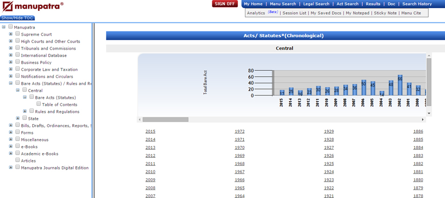The image size is (445, 198).
Task: Click the SIGN OFF button
Action: coord(225,4)
